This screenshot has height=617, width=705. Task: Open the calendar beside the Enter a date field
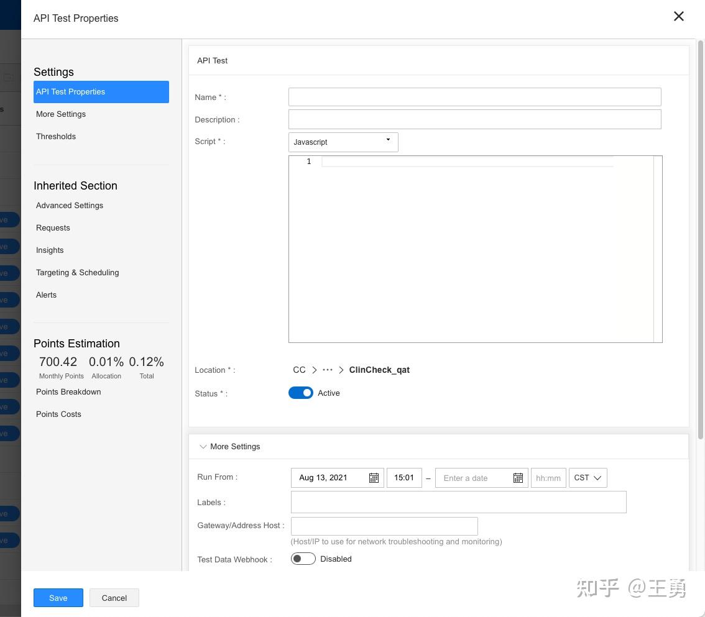[518, 477]
